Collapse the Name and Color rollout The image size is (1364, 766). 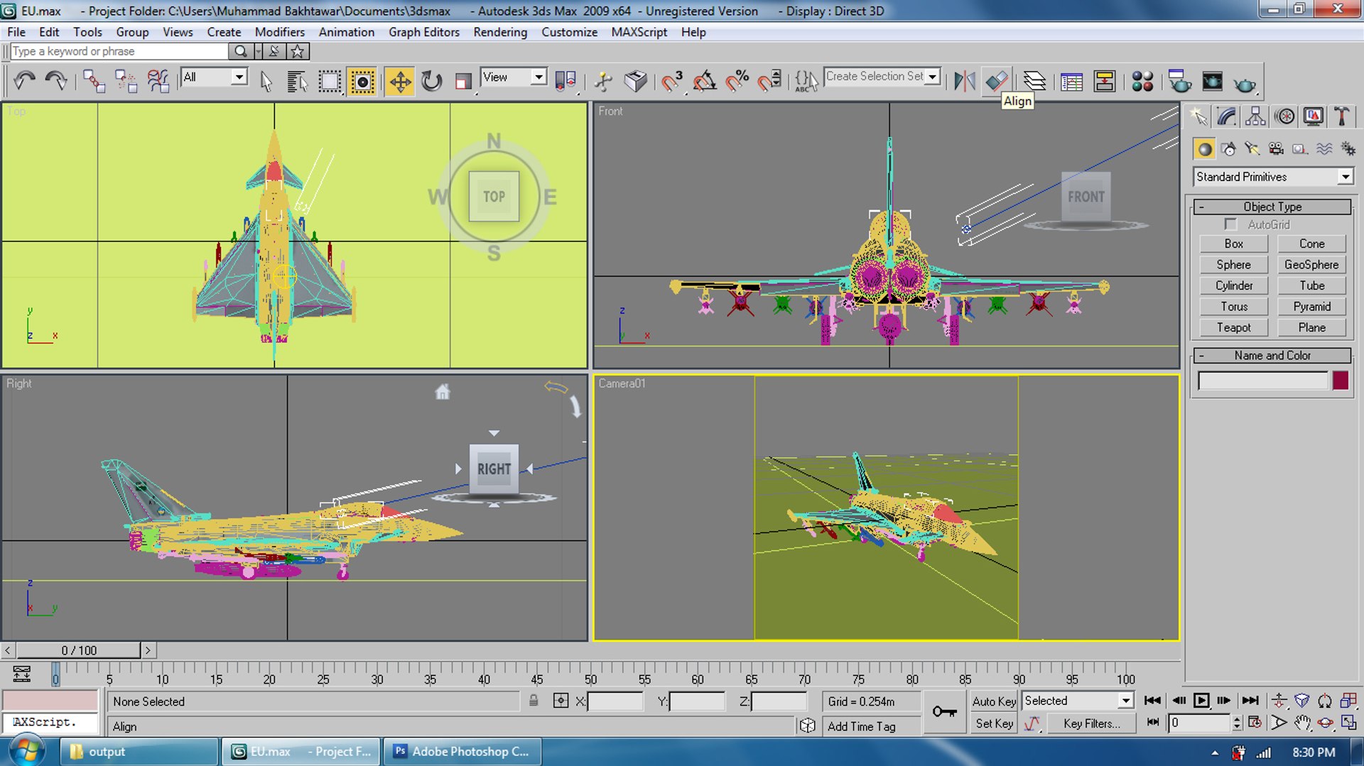[1272, 356]
